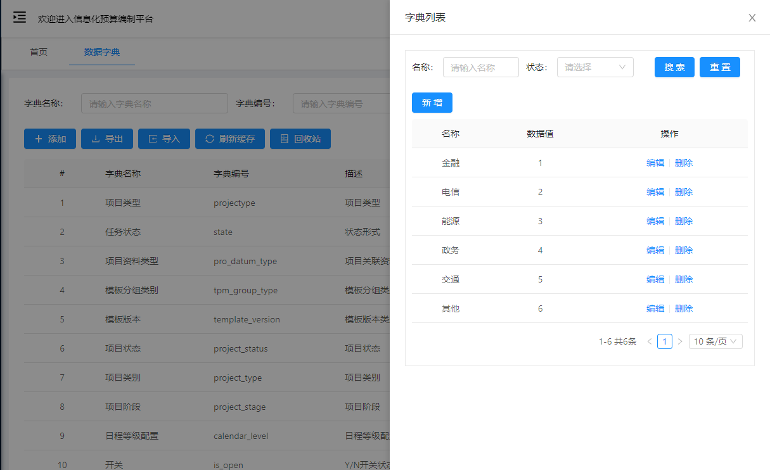This screenshot has height=470, width=770.
Task: Click the 字典名称 column header
Action: (x=123, y=174)
